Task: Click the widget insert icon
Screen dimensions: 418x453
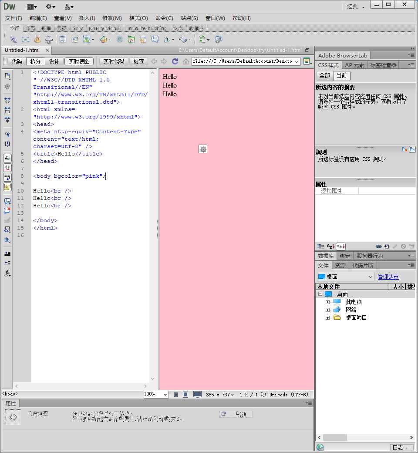Action: point(120,39)
